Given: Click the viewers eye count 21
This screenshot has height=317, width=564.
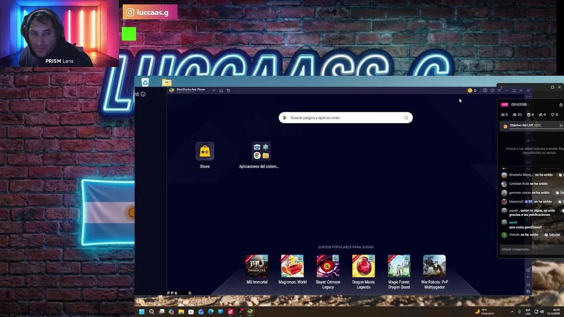Looking at the screenshot, I should (517, 115).
